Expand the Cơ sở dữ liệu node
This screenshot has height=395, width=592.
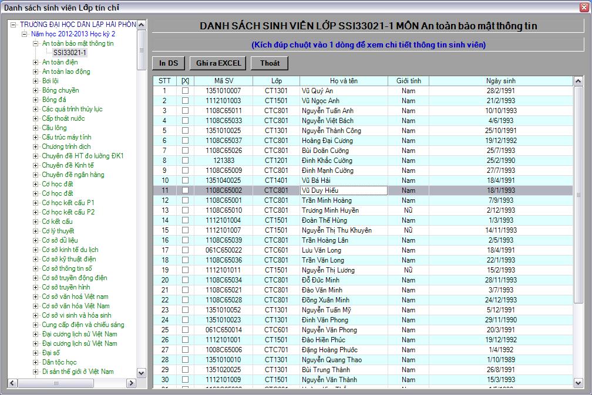(35, 240)
